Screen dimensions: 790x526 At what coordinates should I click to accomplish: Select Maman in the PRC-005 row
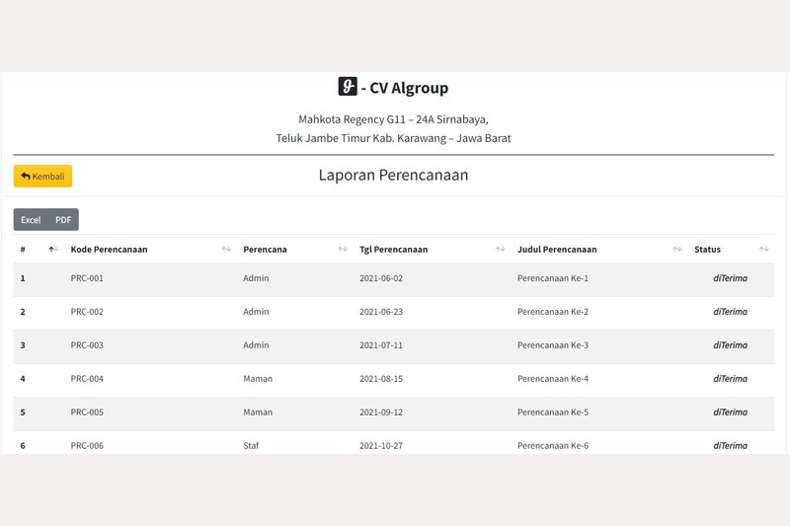[x=258, y=413]
